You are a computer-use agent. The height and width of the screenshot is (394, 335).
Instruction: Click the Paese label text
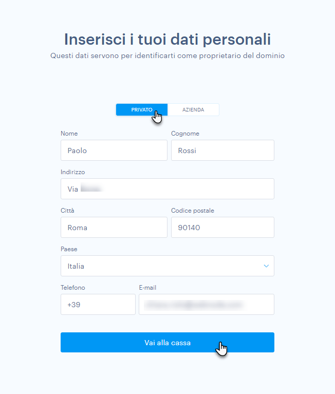pyautogui.click(x=69, y=249)
